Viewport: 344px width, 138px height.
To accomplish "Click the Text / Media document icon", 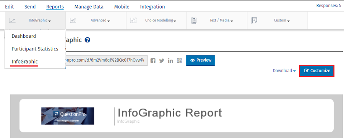I will tap(194, 21).
